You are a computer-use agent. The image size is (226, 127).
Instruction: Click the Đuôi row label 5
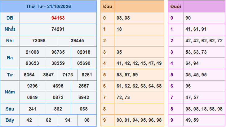coord(172,75)
